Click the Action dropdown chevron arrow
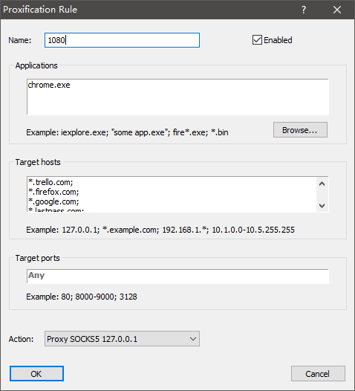This screenshot has height=391, width=355. pyautogui.click(x=193, y=339)
